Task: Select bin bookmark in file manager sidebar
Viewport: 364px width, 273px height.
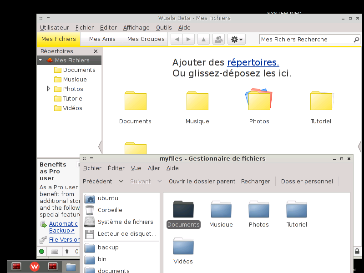Action: point(121,259)
